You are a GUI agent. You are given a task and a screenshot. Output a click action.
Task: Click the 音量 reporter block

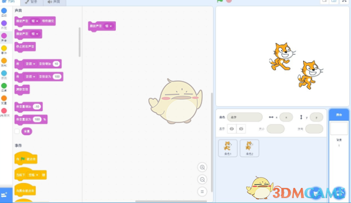click(27, 131)
